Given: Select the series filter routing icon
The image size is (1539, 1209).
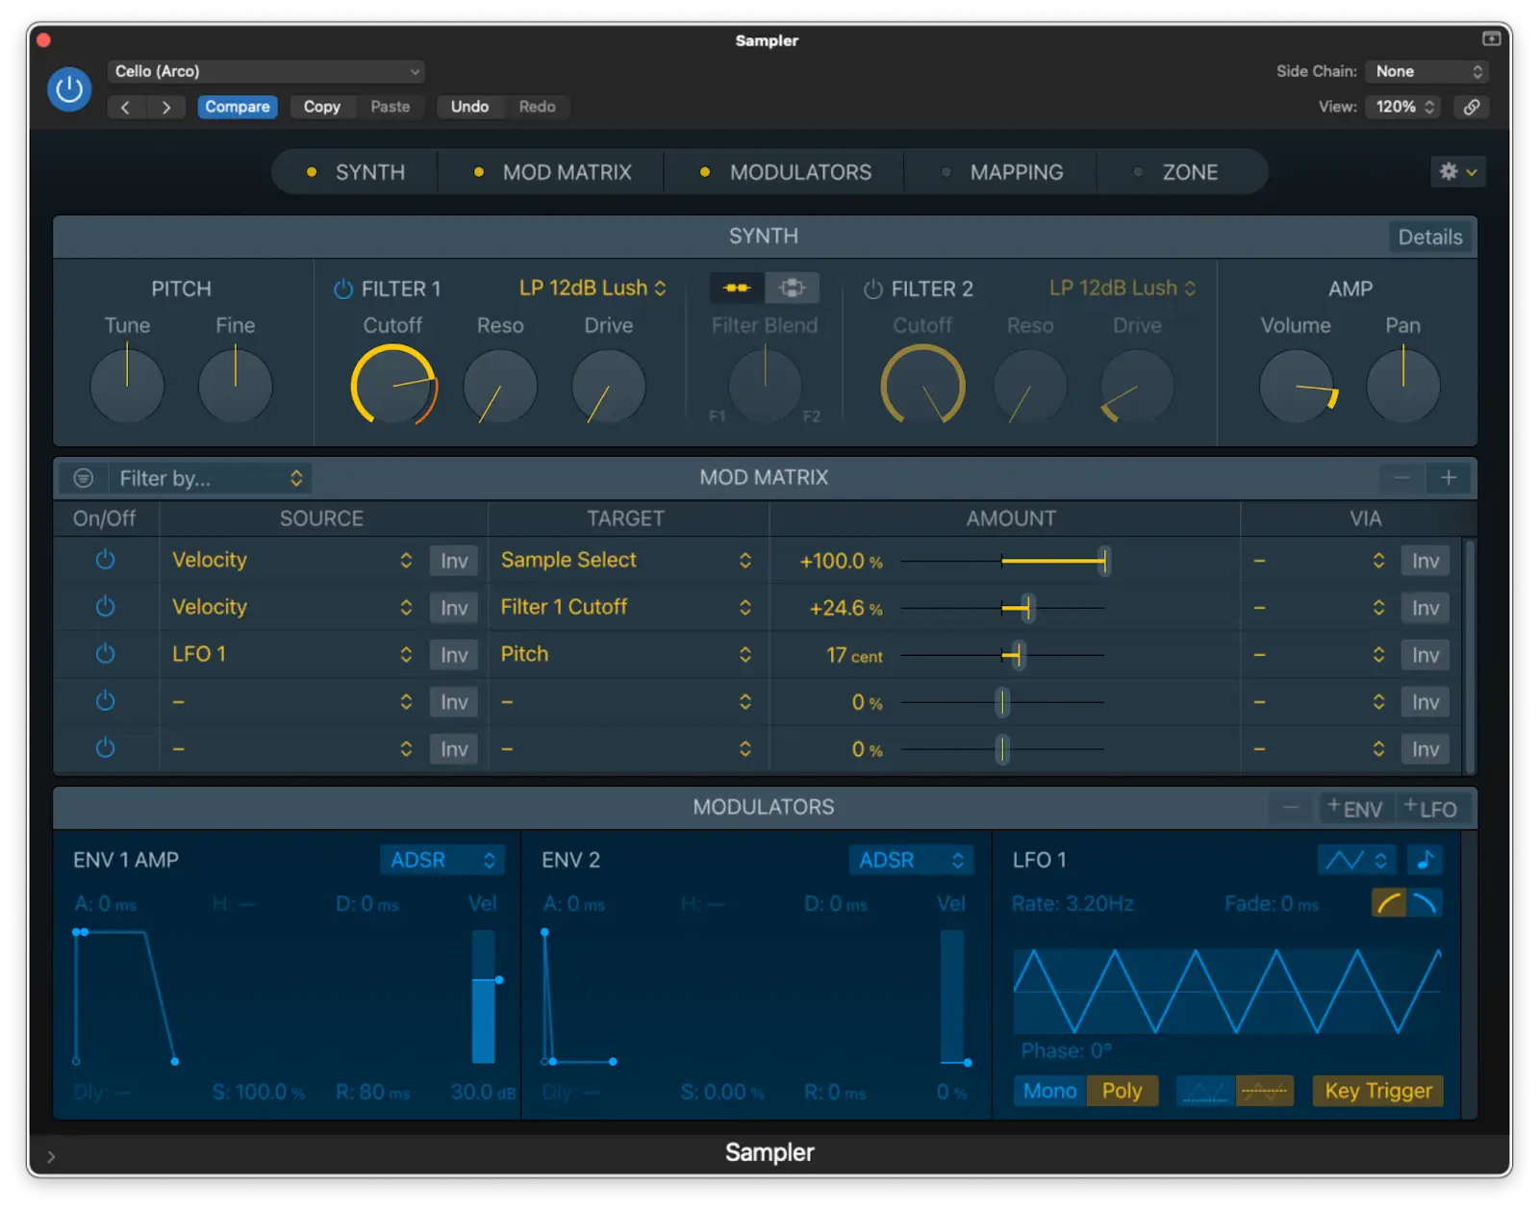Looking at the screenshot, I should [738, 288].
